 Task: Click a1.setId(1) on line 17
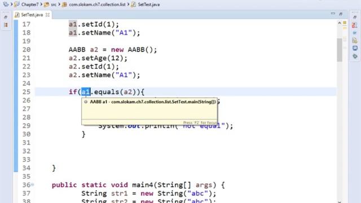(x=94, y=24)
